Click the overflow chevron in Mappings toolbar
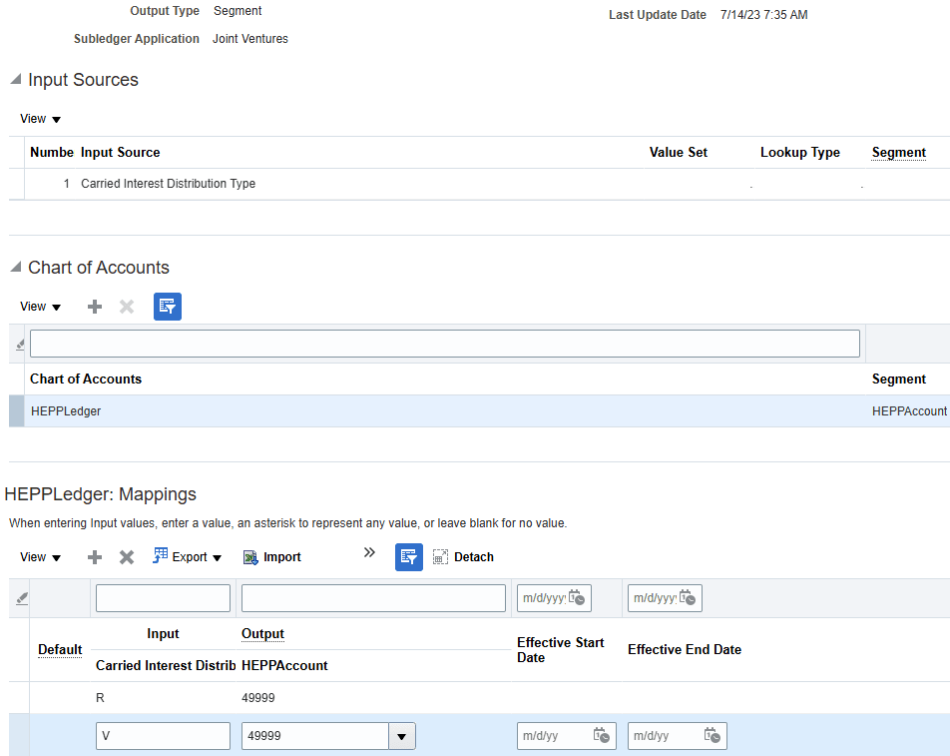950x756 pixels. click(369, 551)
